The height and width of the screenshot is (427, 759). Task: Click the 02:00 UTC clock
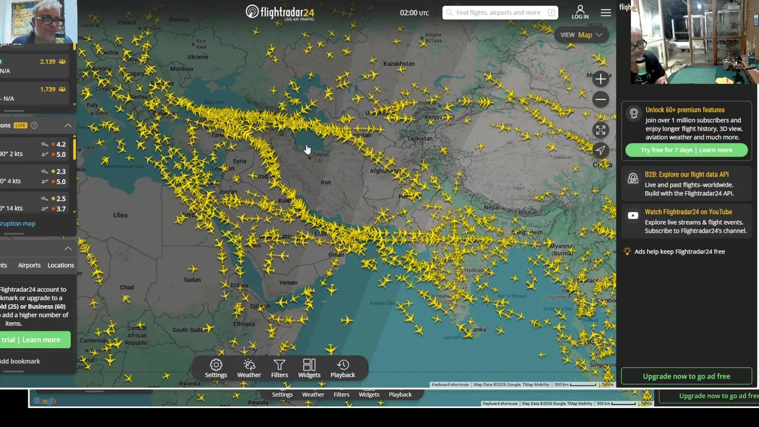(414, 12)
